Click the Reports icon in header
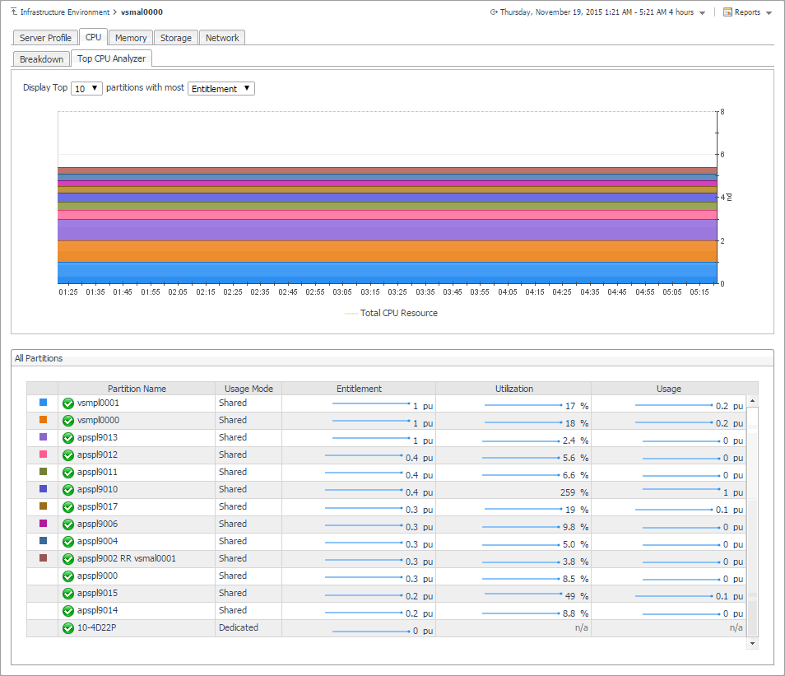 pyautogui.click(x=727, y=12)
